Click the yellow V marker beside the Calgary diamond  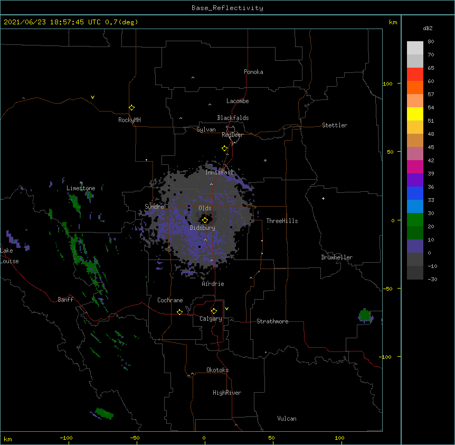(226, 309)
